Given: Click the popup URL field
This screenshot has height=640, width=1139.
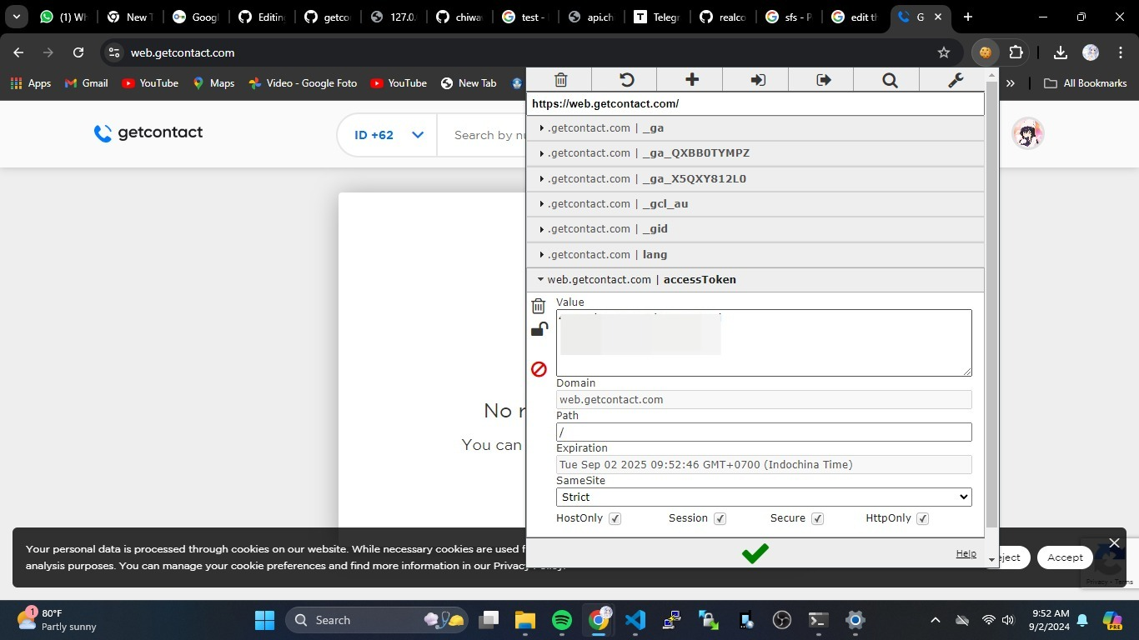Looking at the screenshot, I should click(x=755, y=103).
